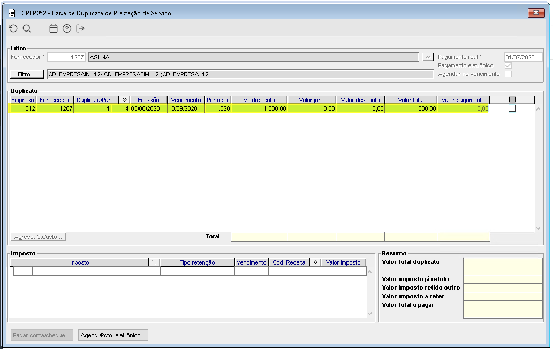
Task: Click the Empresa cell 012
Action: click(23, 108)
